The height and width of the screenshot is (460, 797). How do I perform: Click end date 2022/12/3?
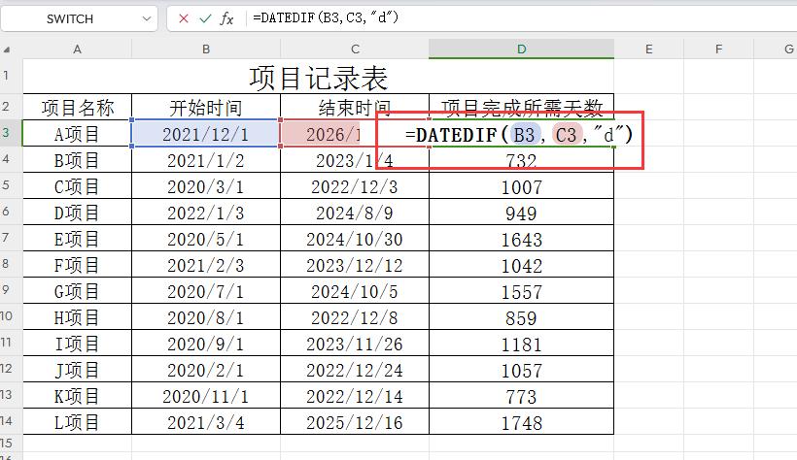(x=355, y=186)
